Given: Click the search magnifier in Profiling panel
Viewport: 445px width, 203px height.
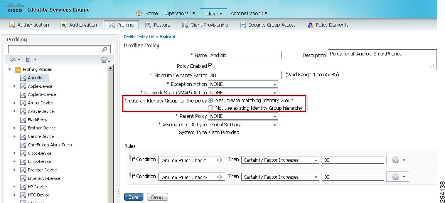Looking at the screenshot, I should tap(105, 49).
